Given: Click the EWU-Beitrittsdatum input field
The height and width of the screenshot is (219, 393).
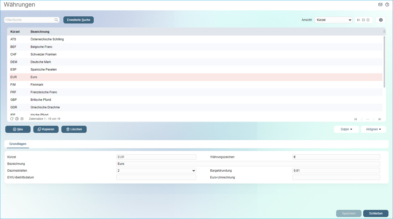Looking at the screenshot, I should 156,177.
